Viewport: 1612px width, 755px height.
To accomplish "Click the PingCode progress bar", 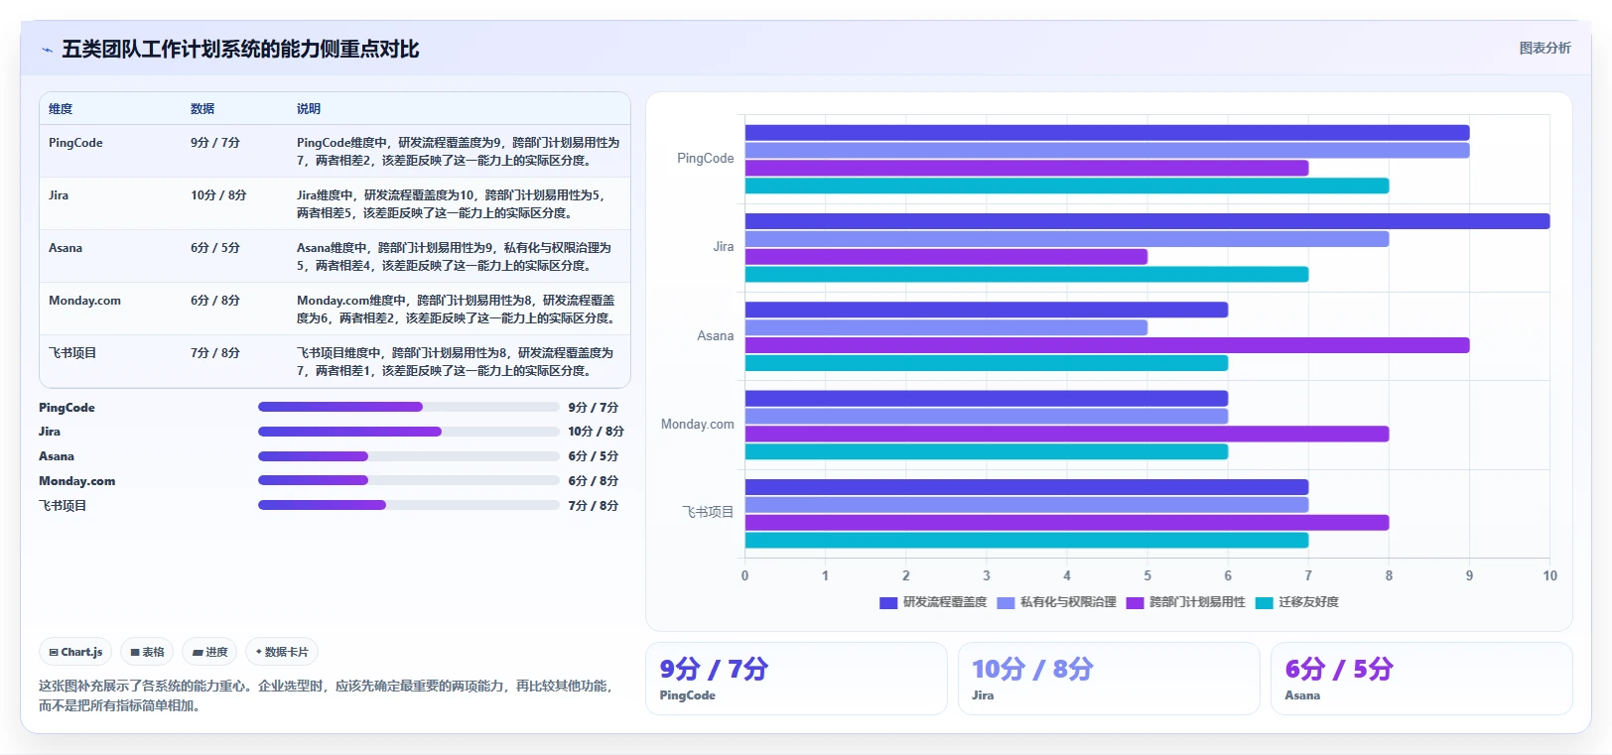I will click(409, 407).
